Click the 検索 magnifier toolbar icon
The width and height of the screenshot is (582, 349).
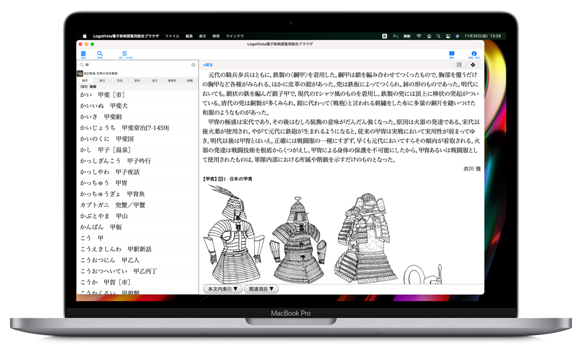coord(100,55)
